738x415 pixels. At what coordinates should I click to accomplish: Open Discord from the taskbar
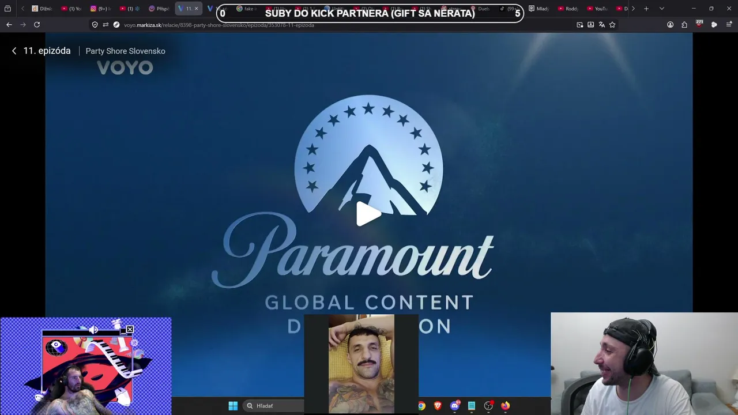[x=455, y=406]
